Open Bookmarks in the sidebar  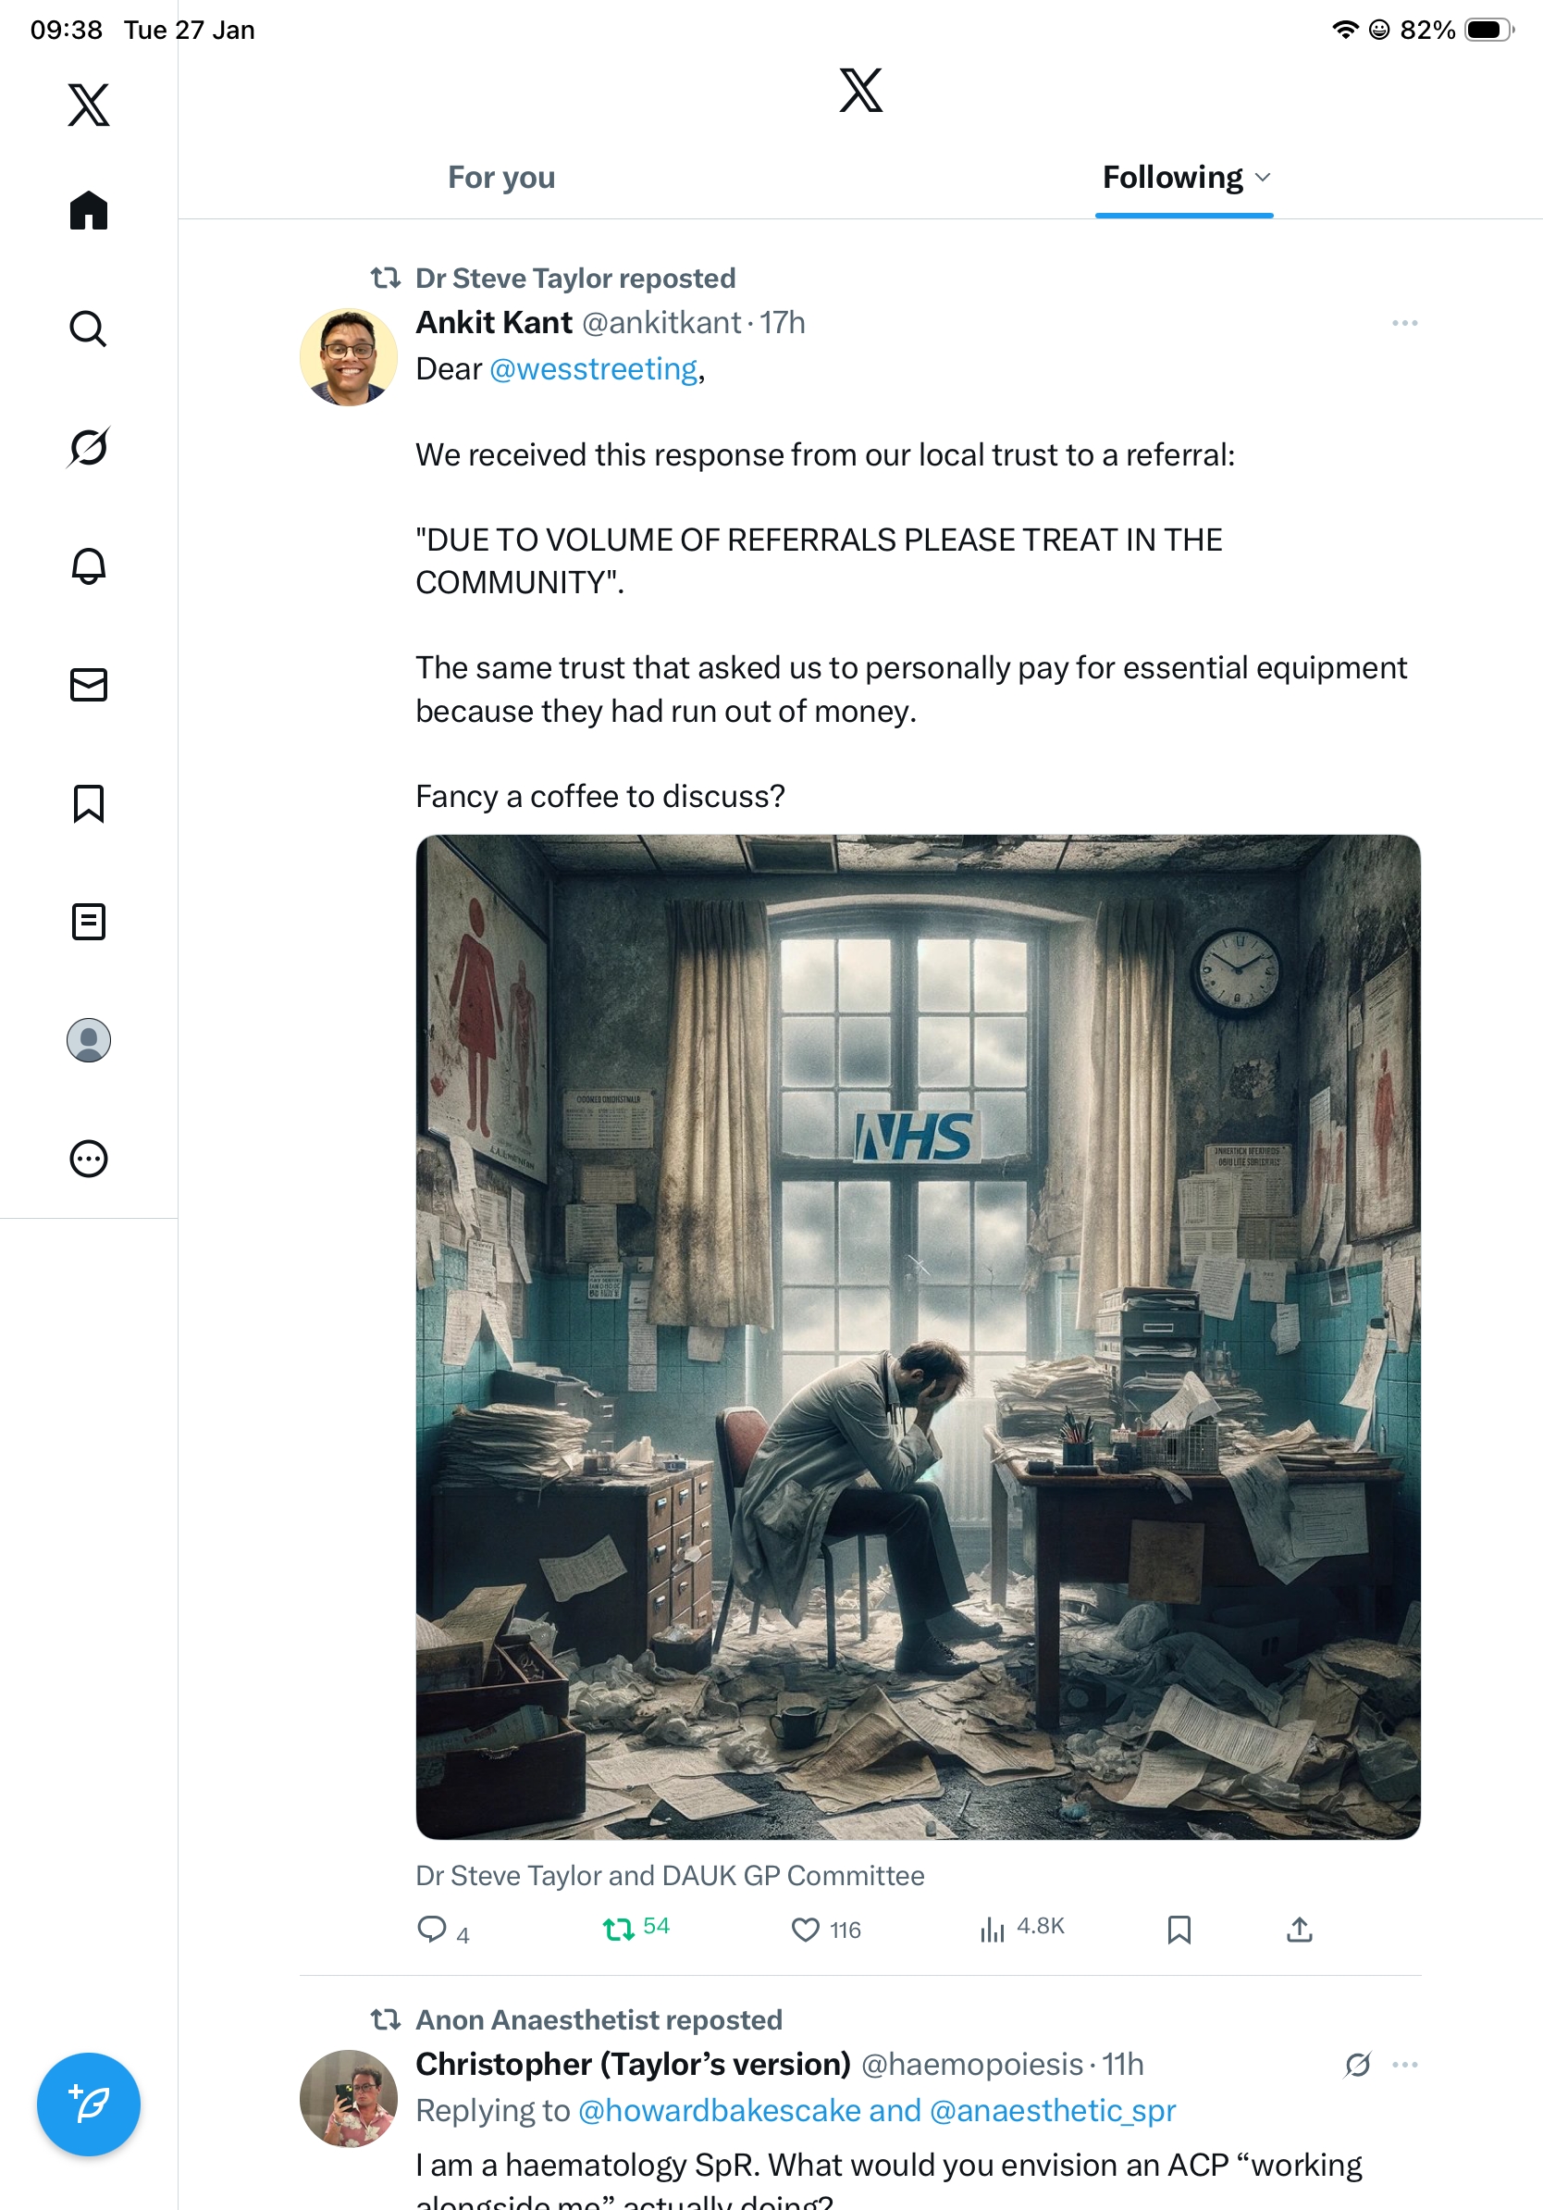tap(89, 802)
